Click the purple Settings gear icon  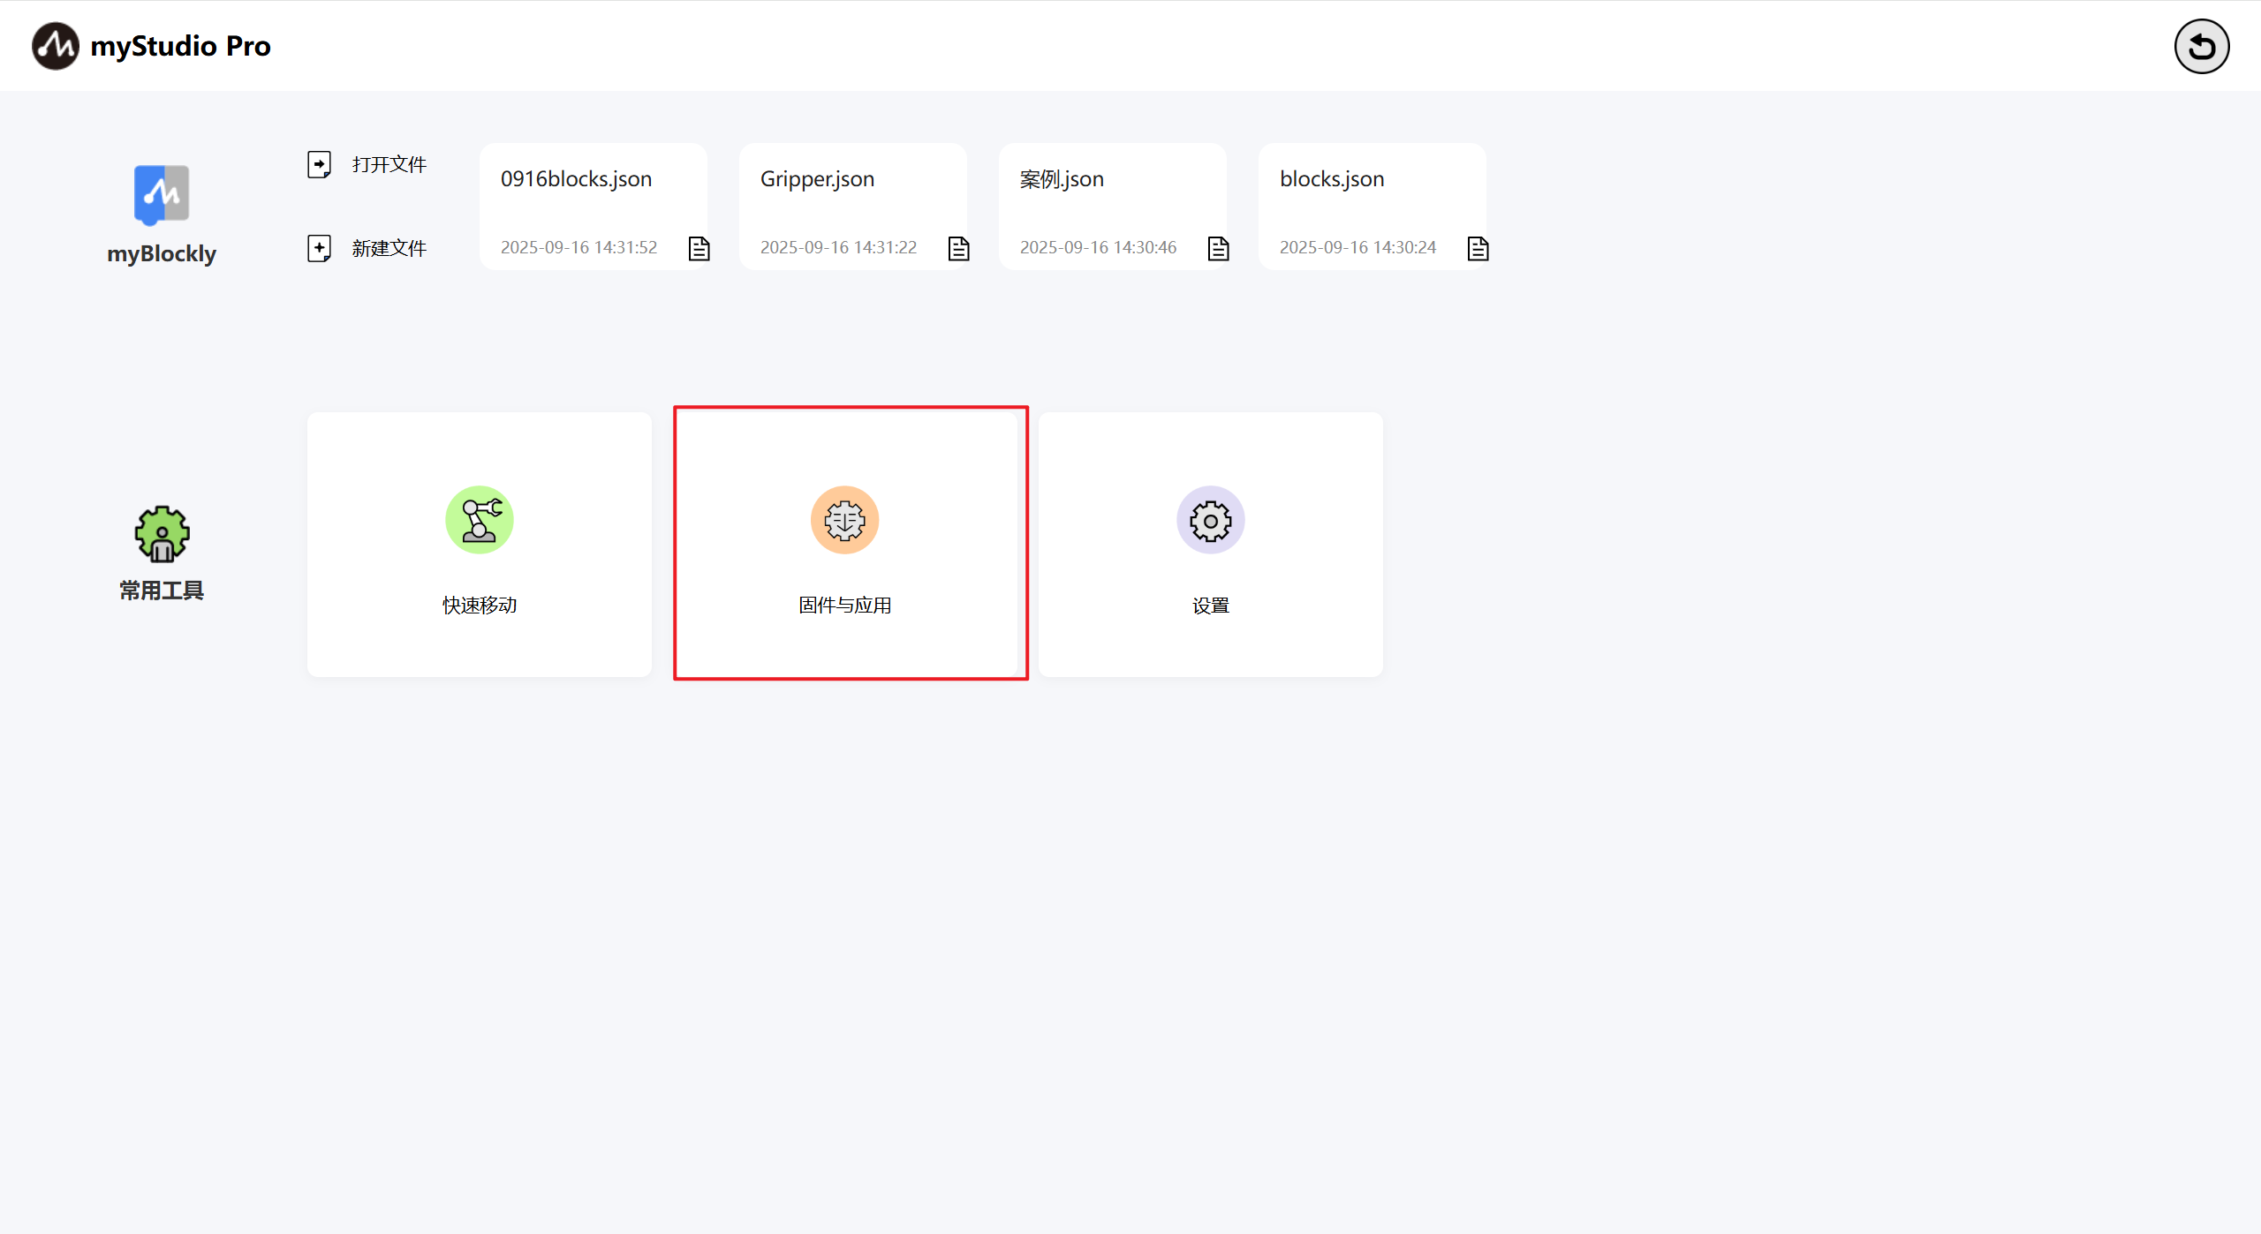[x=1210, y=520]
